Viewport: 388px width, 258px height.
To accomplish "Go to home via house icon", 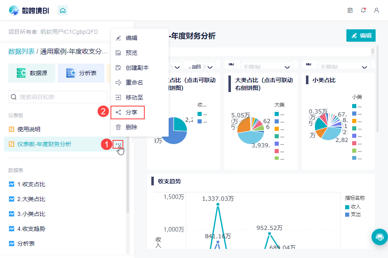I will tap(63, 10).
